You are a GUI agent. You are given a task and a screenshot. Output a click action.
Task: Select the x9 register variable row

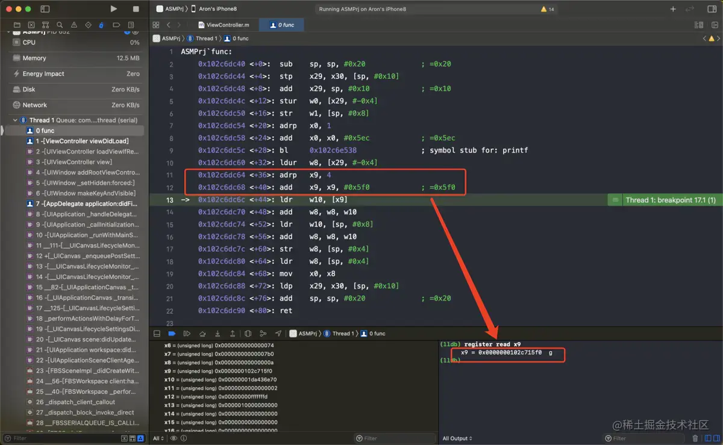tap(293, 371)
